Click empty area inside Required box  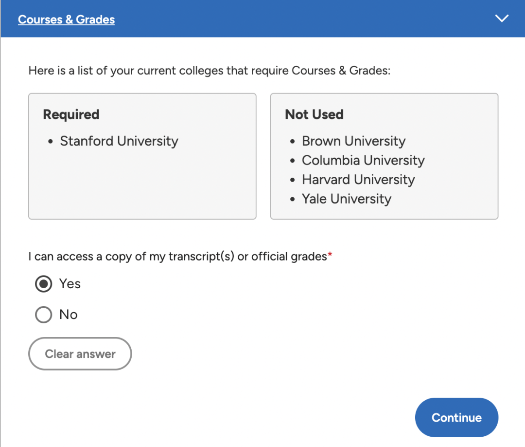click(142, 188)
